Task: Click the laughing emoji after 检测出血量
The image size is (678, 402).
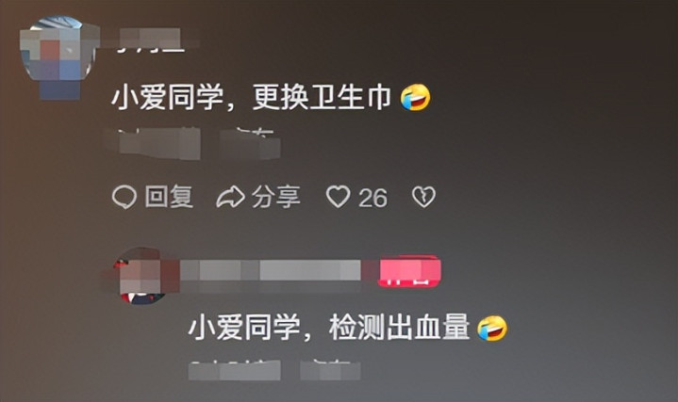Action: [x=492, y=329]
